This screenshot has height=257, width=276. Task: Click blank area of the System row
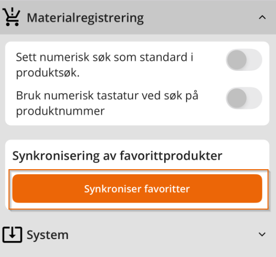[x=162, y=235]
